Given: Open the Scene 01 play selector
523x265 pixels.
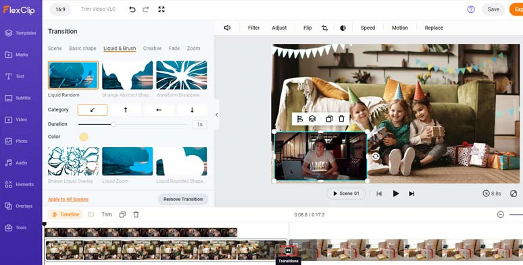Looking at the screenshot, I should tap(346, 194).
